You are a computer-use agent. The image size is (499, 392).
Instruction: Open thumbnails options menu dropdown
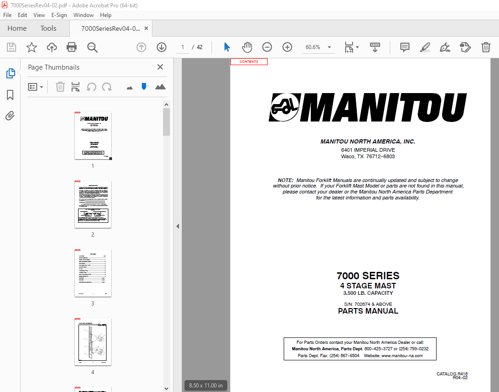[36, 87]
